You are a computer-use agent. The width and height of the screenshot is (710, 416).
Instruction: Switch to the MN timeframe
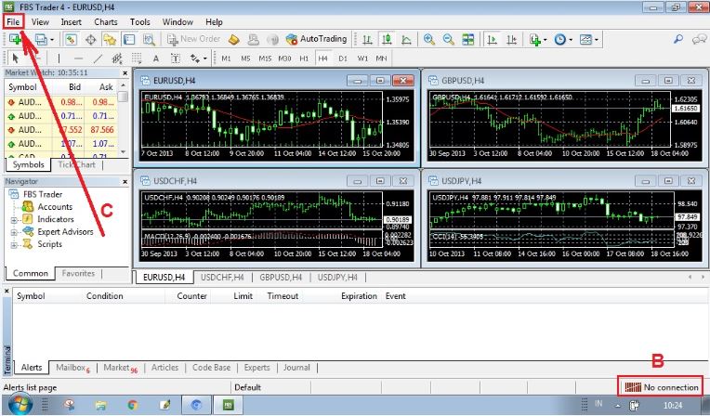[381, 58]
